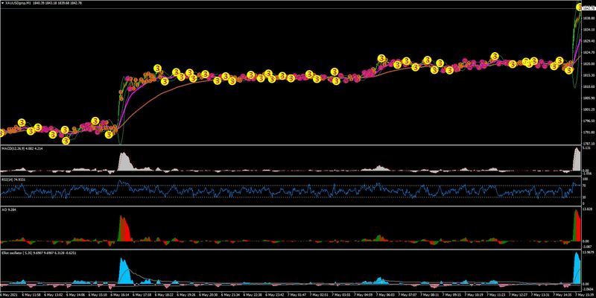Select the RSI(14) indicator label
This screenshot has height=298, width=596.
tap(9, 180)
